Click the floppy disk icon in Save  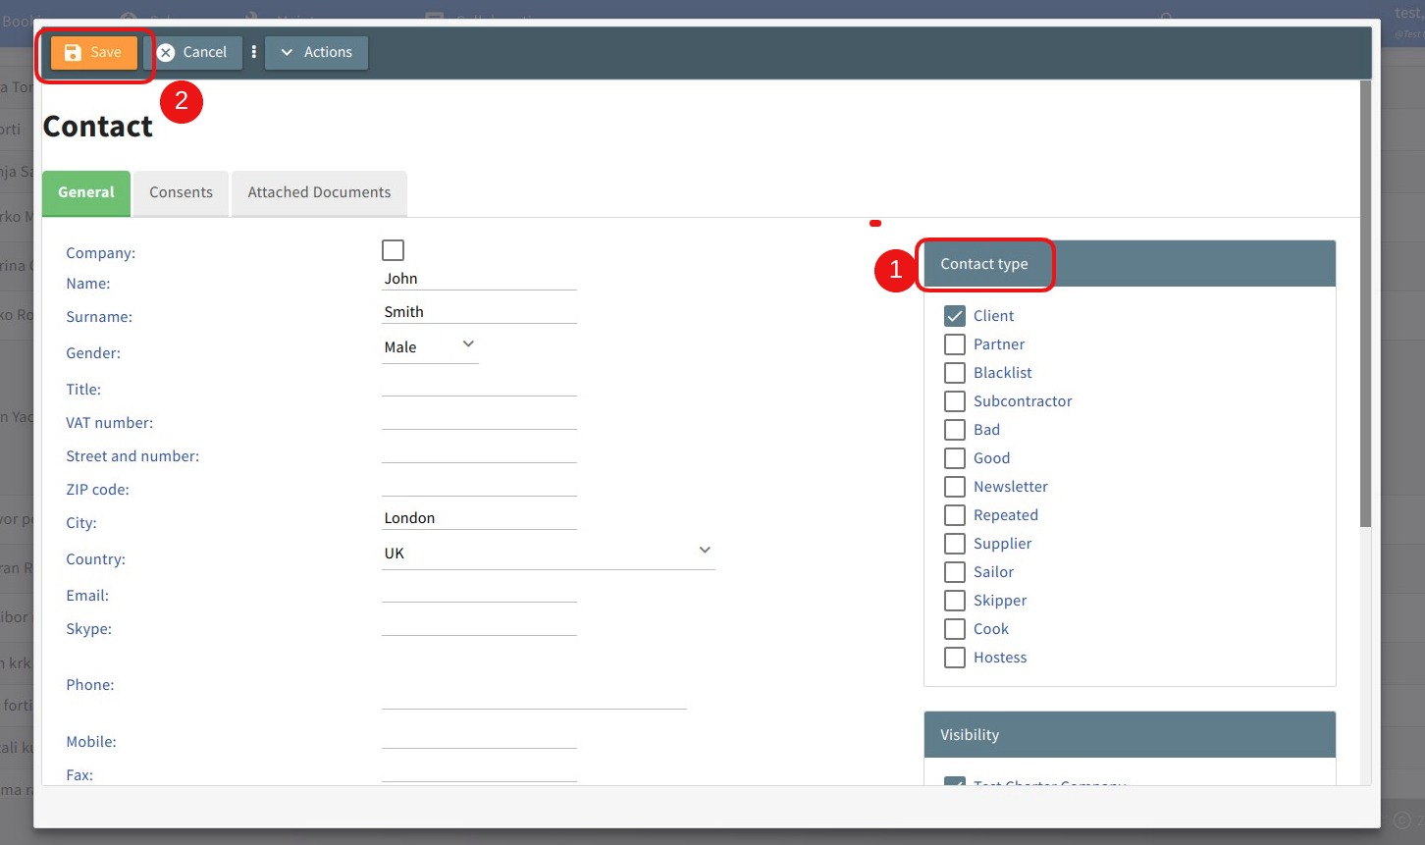73,53
